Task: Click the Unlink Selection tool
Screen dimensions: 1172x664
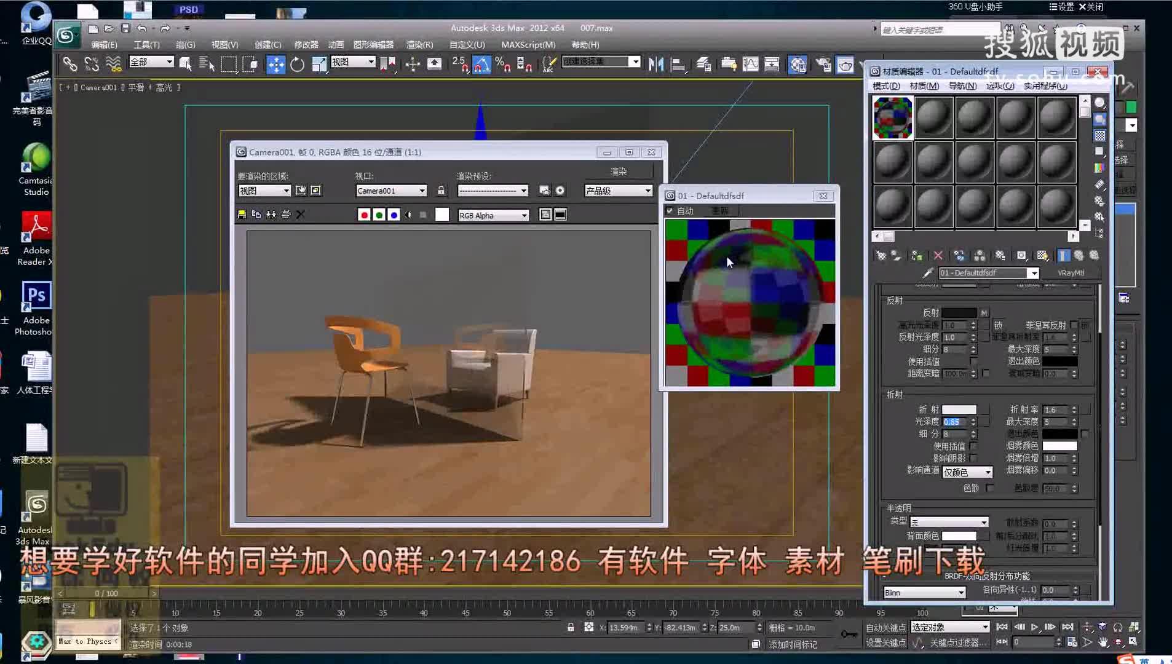Action: pos(92,64)
